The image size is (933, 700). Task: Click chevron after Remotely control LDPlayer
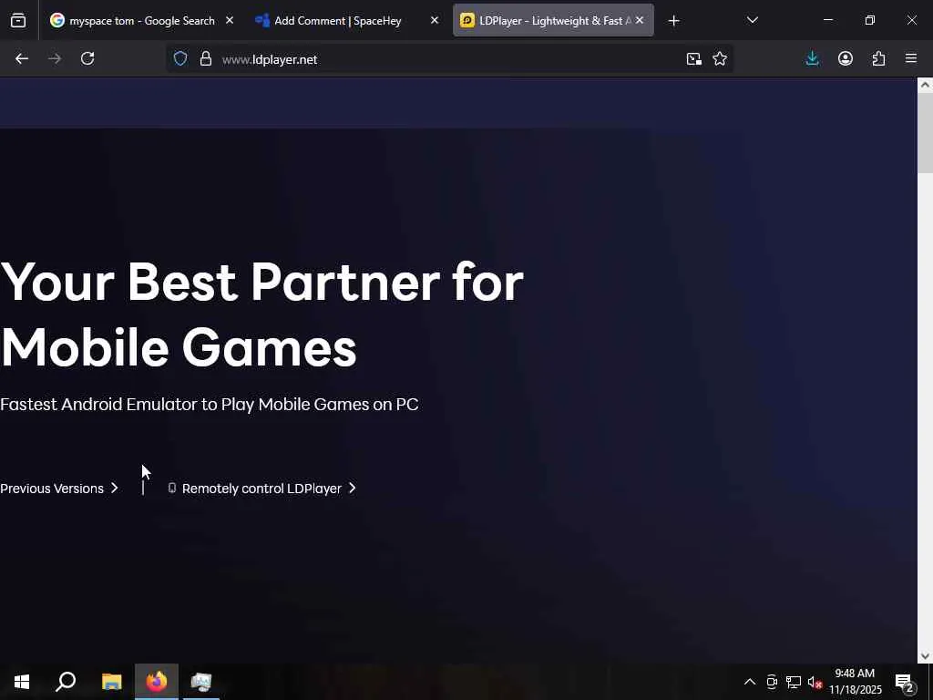click(x=353, y=489)
